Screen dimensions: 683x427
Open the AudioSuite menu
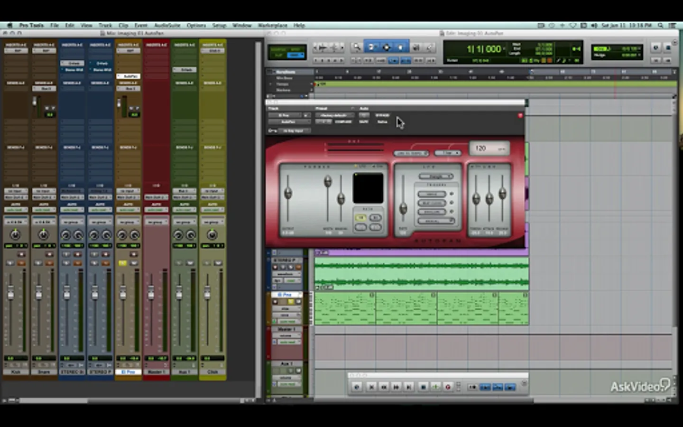tap(167, 25)
